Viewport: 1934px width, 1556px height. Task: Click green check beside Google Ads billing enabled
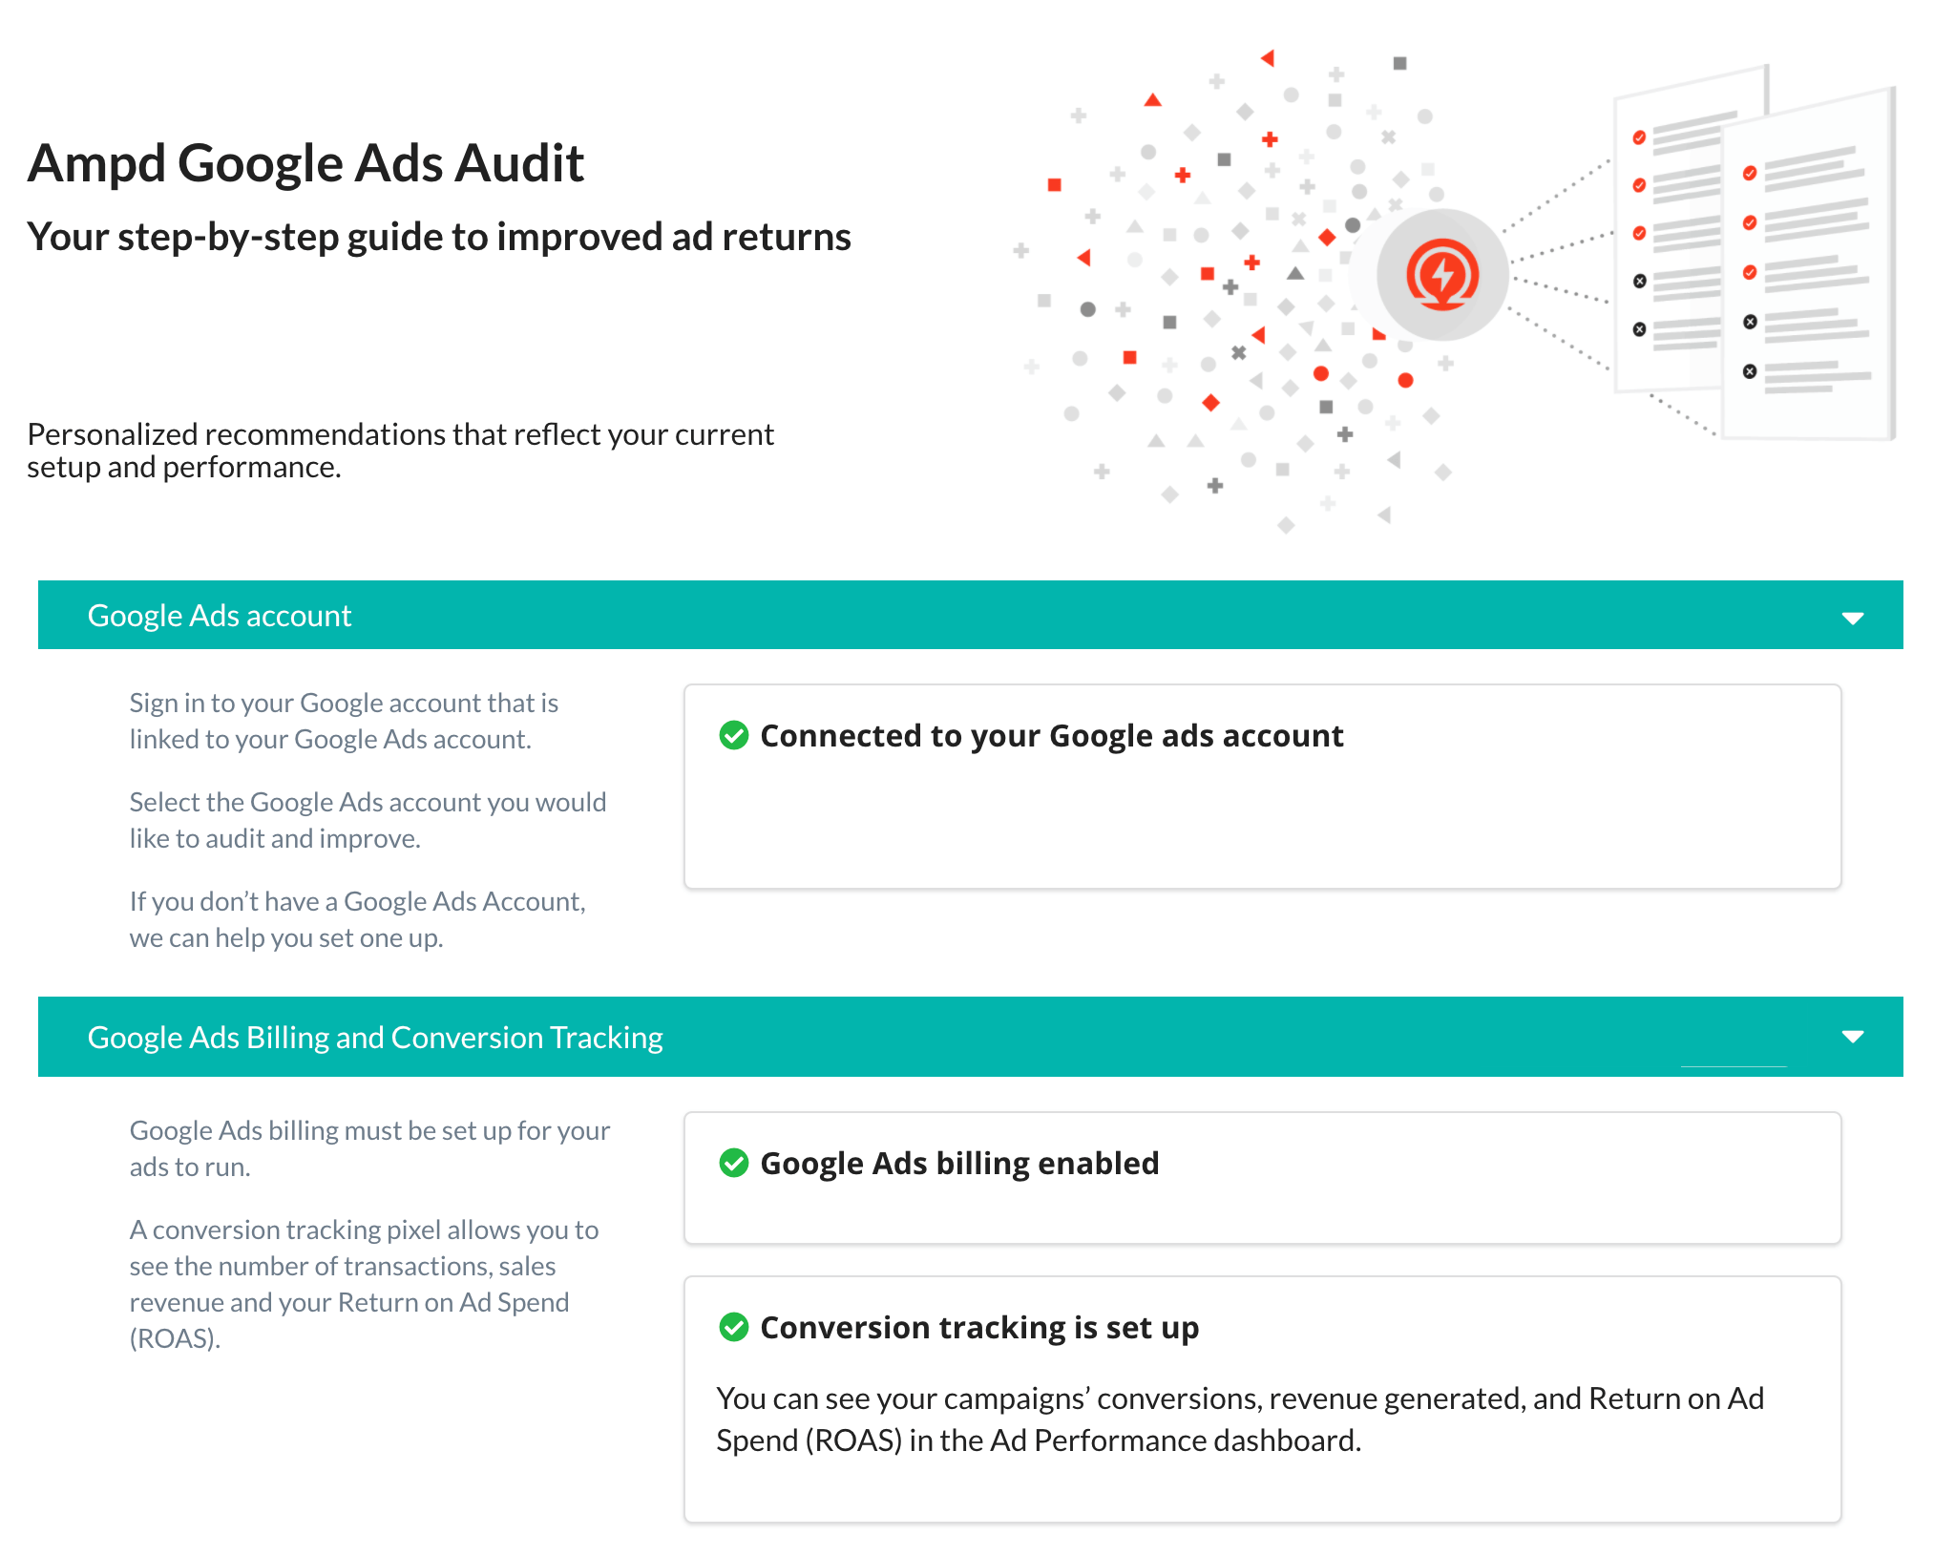pyautogui.click(x=733, y=1163)
